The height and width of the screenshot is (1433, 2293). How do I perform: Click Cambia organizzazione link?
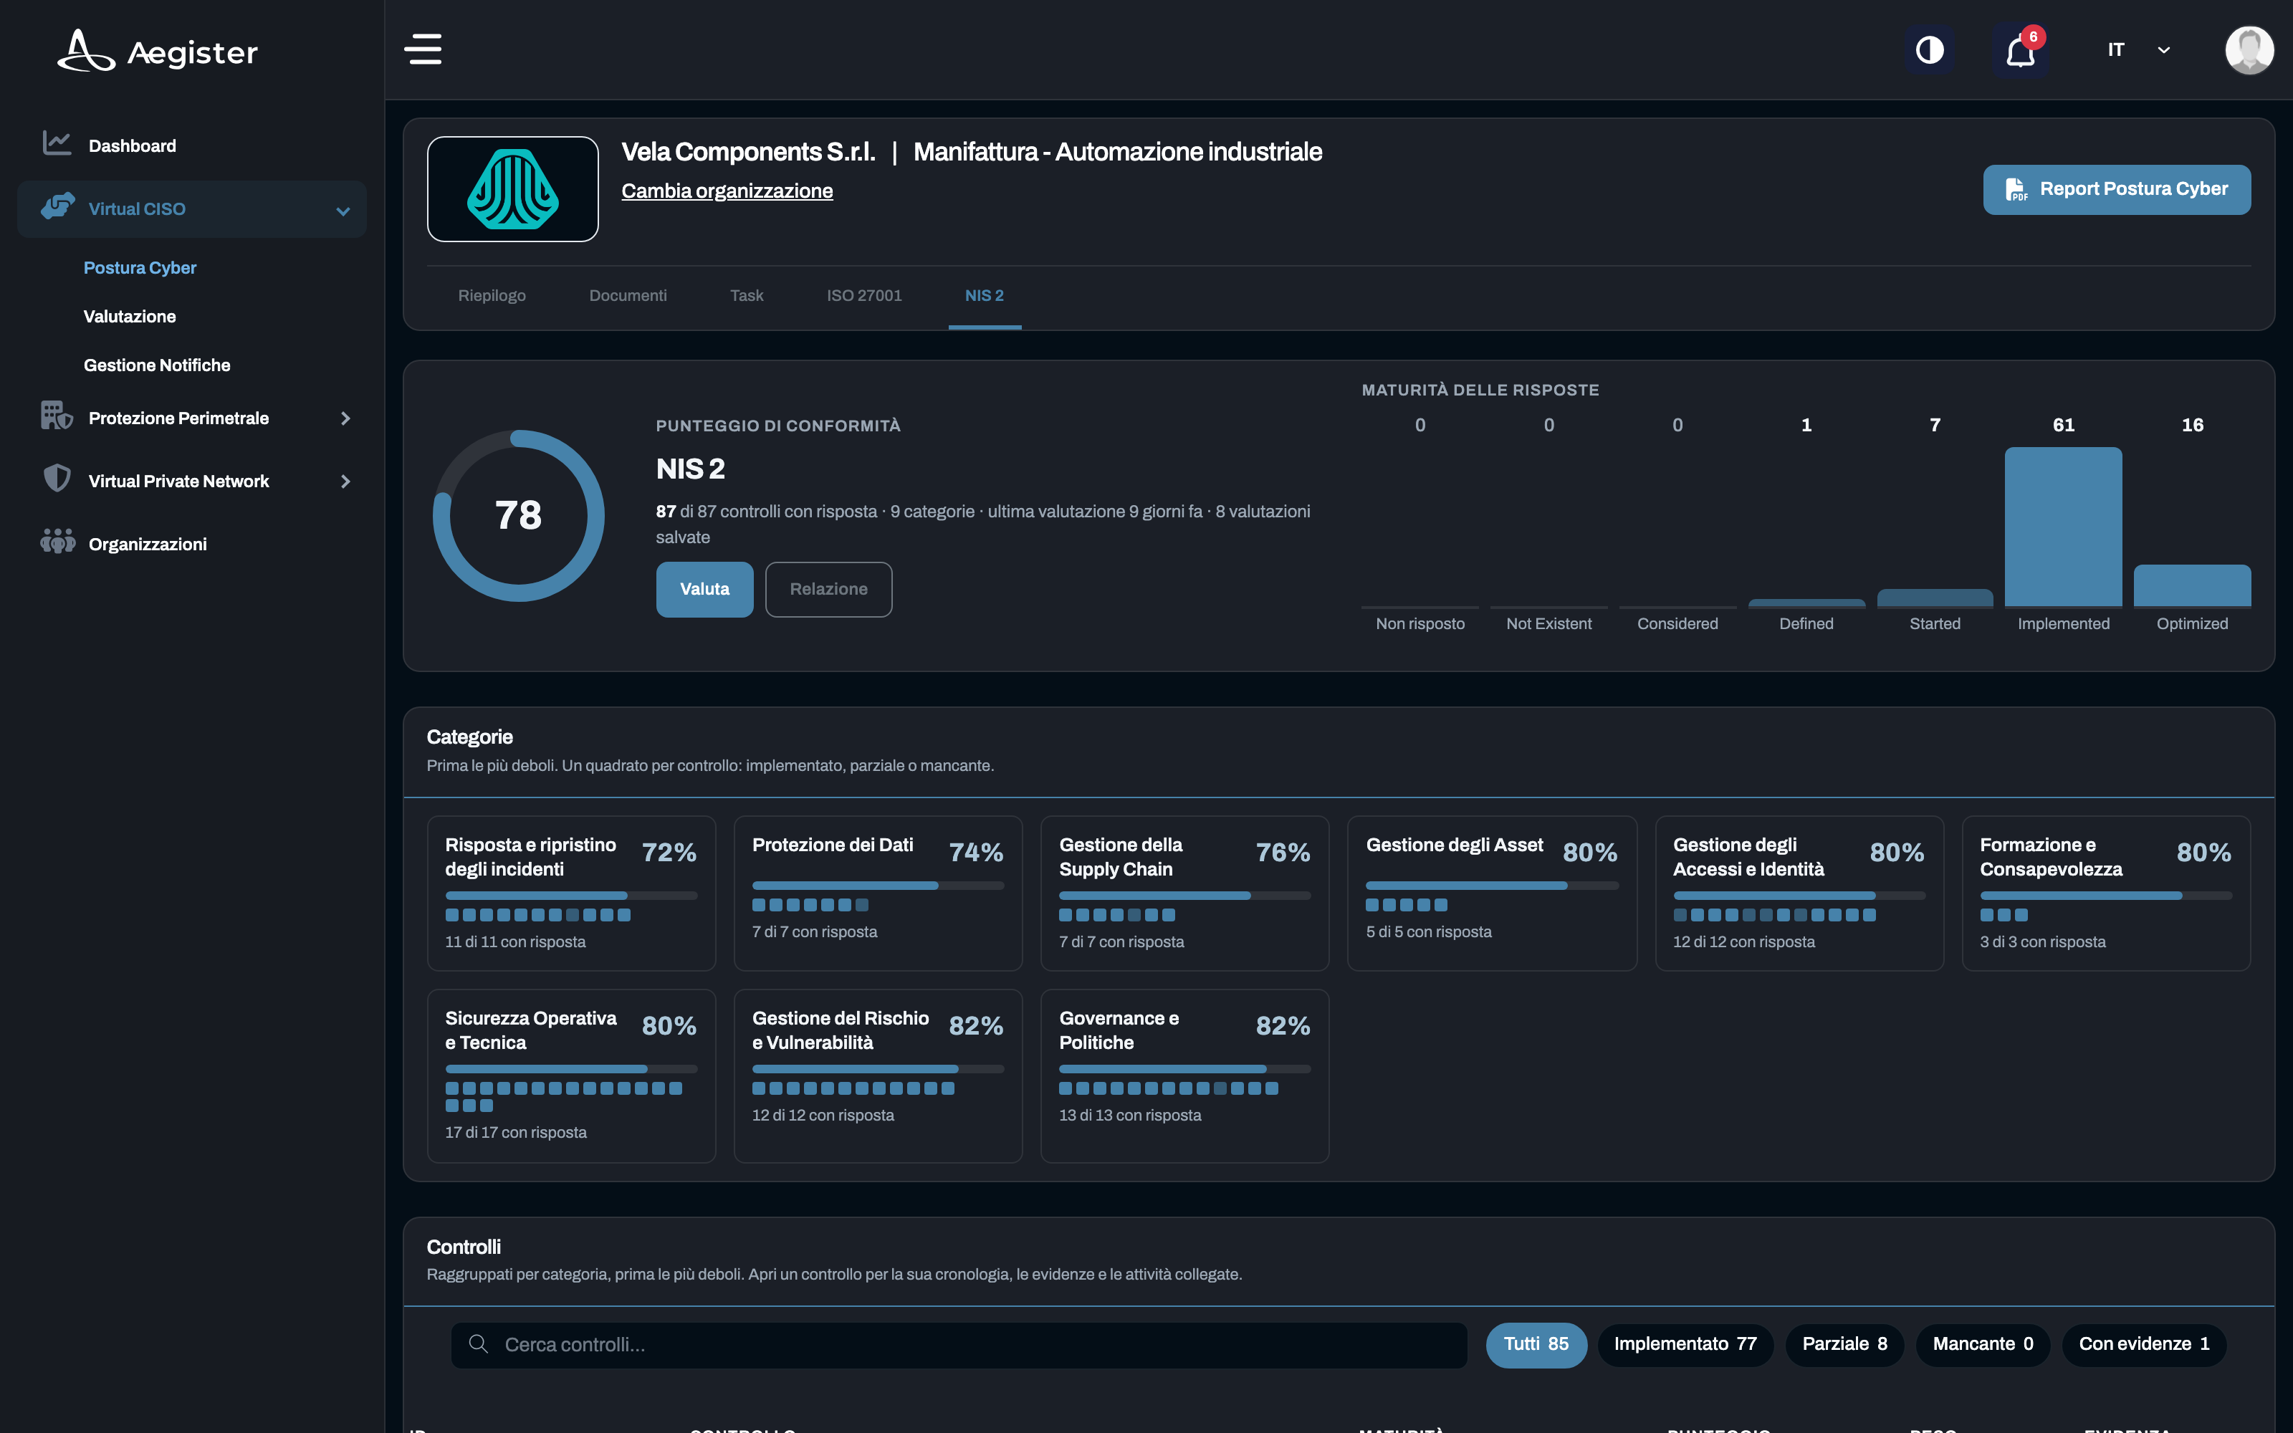tap(727, 191)
